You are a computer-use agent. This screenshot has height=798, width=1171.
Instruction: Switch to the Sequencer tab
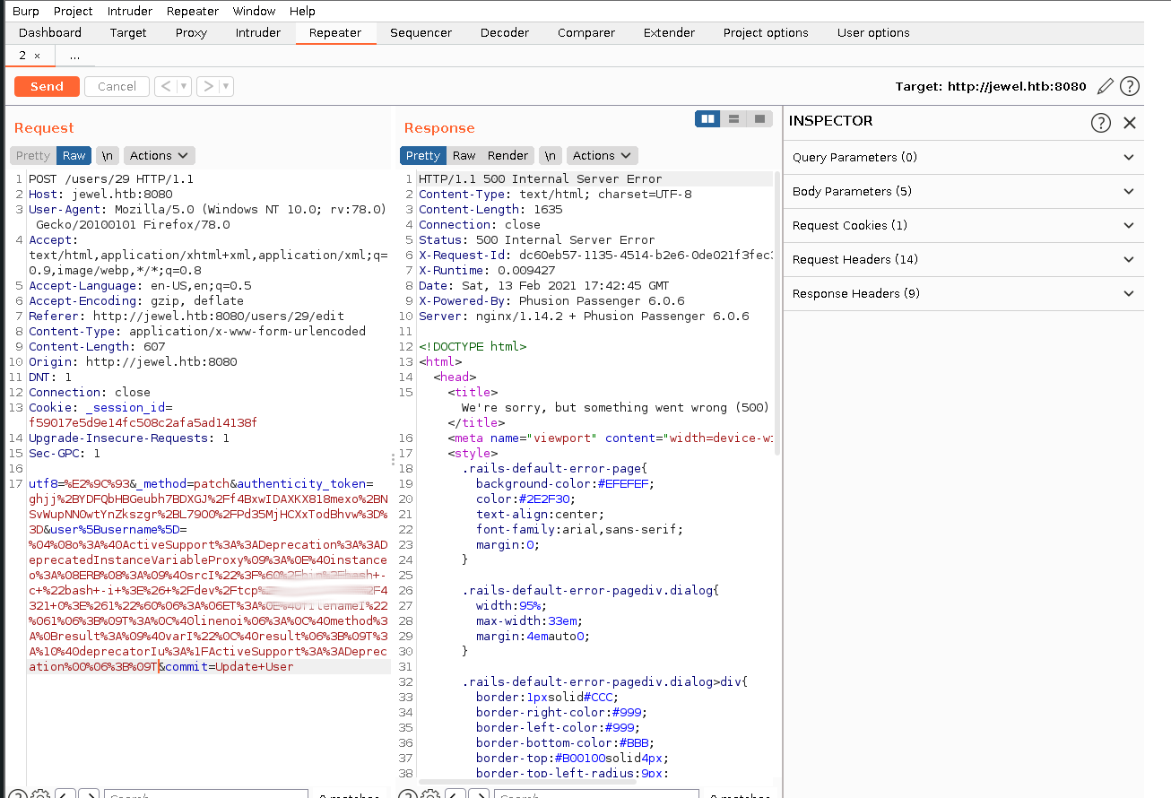[x=421, y=32]
